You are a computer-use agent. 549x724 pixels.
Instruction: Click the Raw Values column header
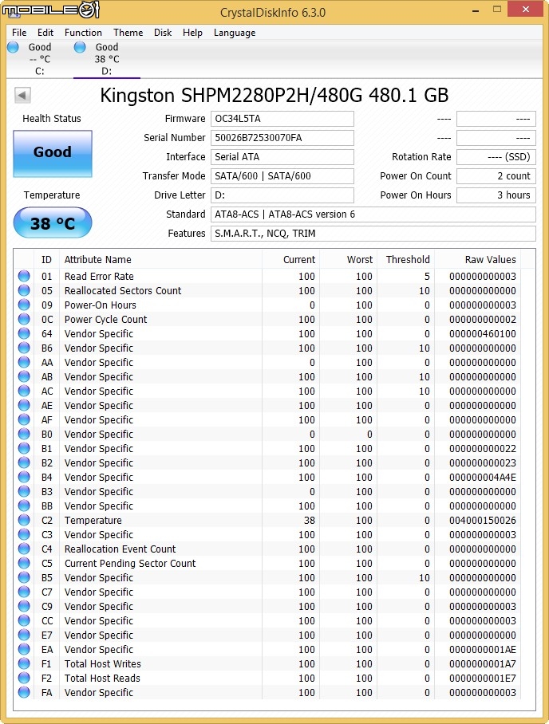(477, 259)
